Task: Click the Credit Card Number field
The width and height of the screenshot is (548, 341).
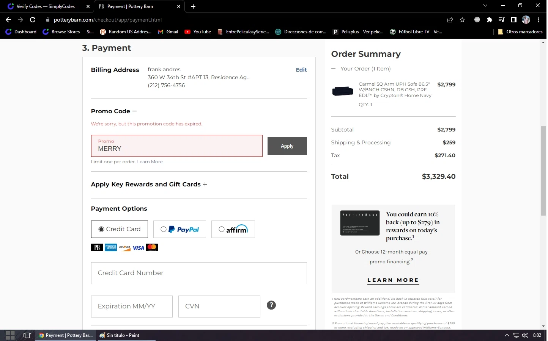Action: pyautogui.click(x=199, y=273)
